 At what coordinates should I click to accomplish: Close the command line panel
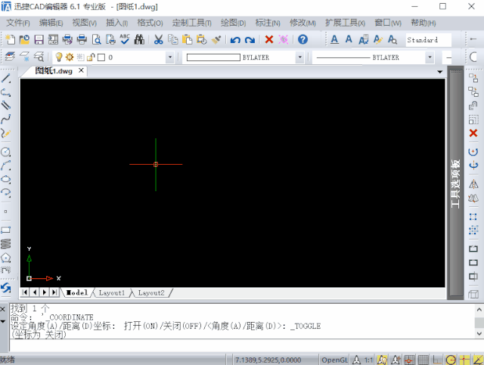coord(3,309)
